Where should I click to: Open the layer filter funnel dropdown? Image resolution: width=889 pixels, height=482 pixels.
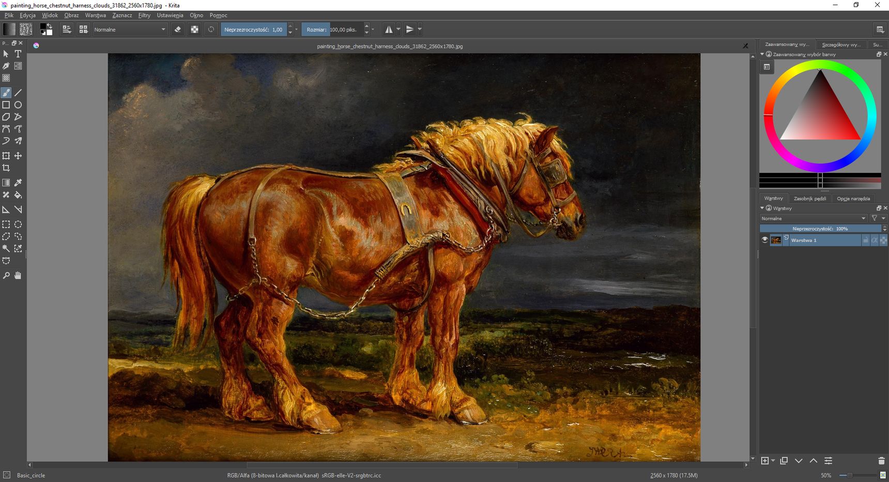pyautogui.click(x=878, y=218)
